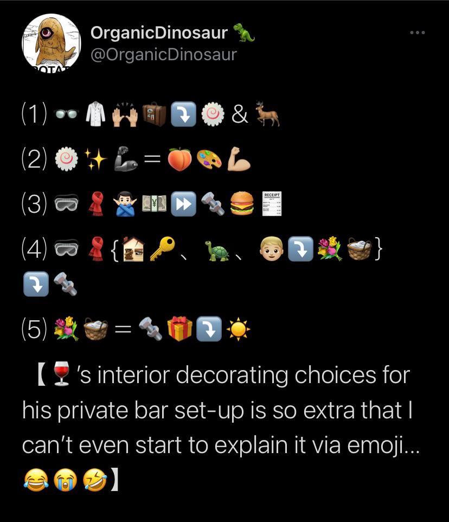449x522 pixels.
Task: Select the wine glass emoji in the caption
Action: pyautogui.click(x=61, y=373)
